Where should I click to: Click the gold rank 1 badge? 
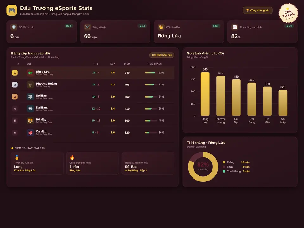tap(15, 73)
